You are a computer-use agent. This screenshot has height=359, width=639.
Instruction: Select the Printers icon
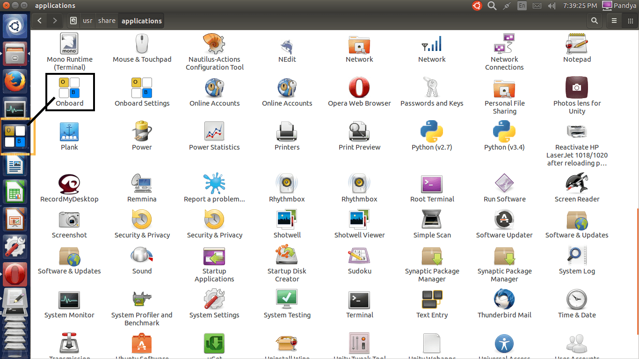(x=287, y=131)
